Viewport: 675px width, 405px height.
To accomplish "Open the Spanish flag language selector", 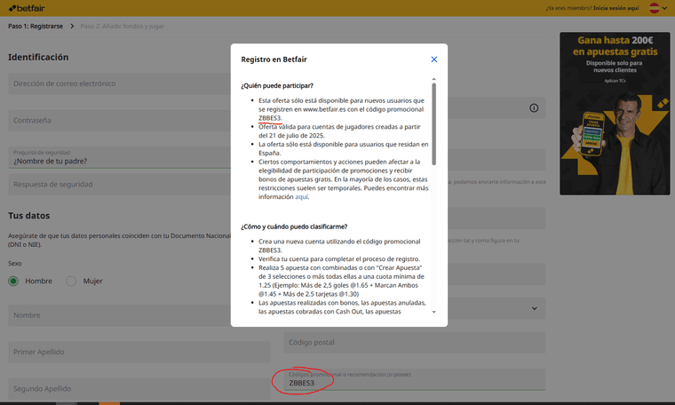I will click(x=658, y=8).
